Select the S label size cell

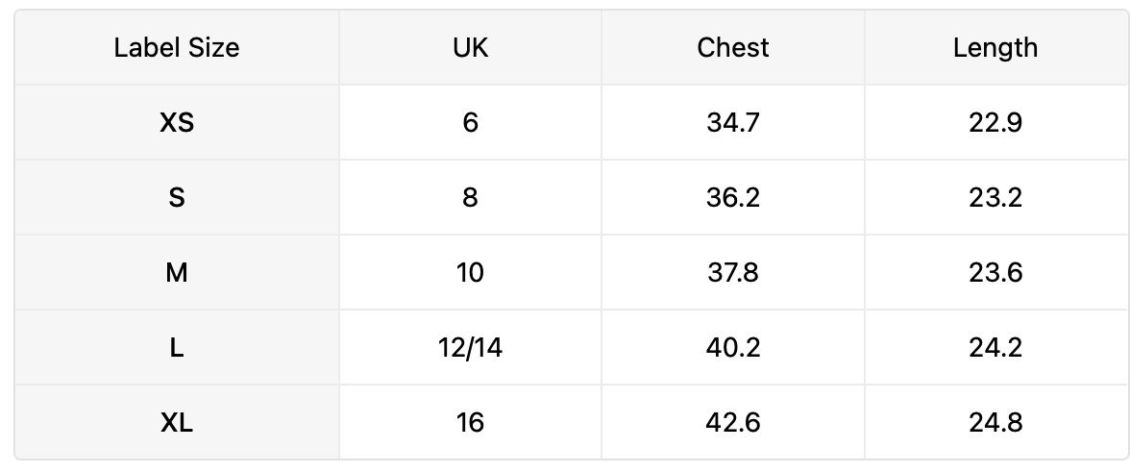[177, 198]
